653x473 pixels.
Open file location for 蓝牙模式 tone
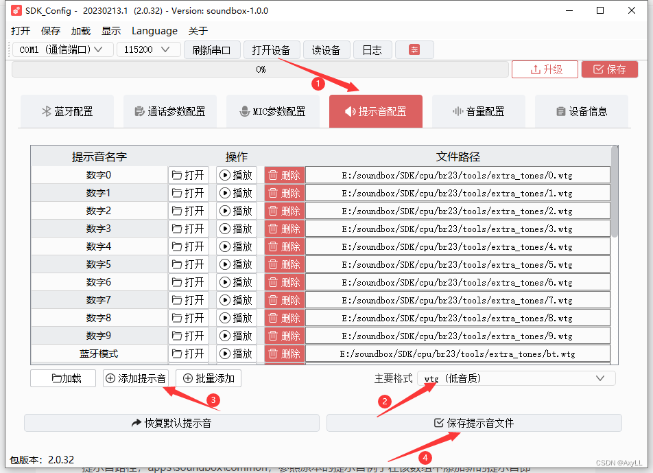189,354
